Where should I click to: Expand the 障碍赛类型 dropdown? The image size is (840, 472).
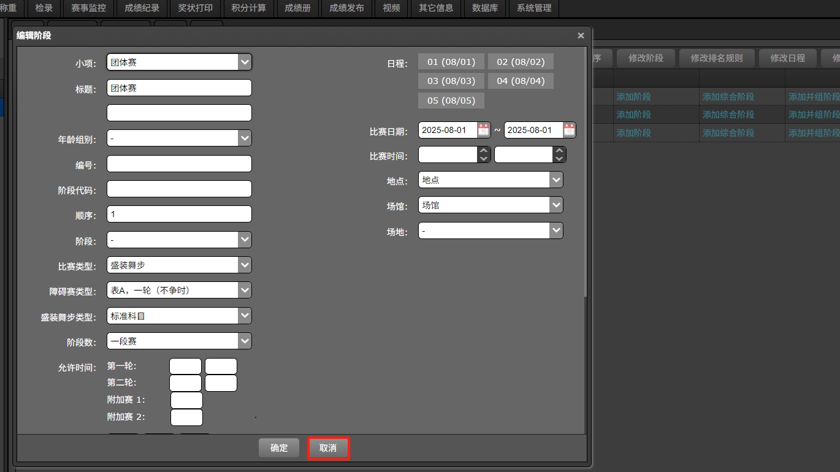point(245,290)
